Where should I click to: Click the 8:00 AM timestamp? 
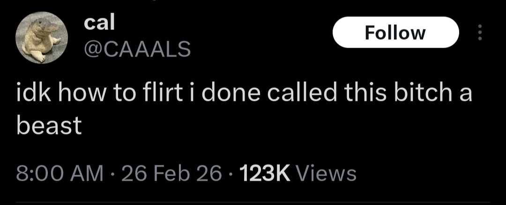point(60,174)
